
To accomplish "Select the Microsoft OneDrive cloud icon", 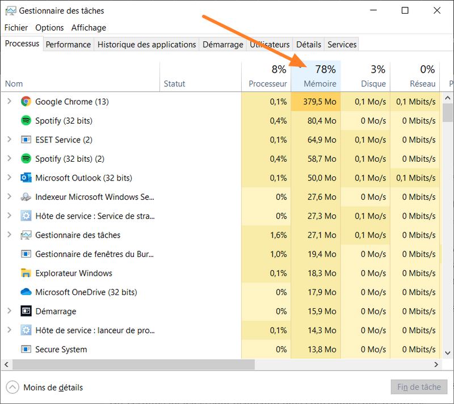I will tap(26, 292).
